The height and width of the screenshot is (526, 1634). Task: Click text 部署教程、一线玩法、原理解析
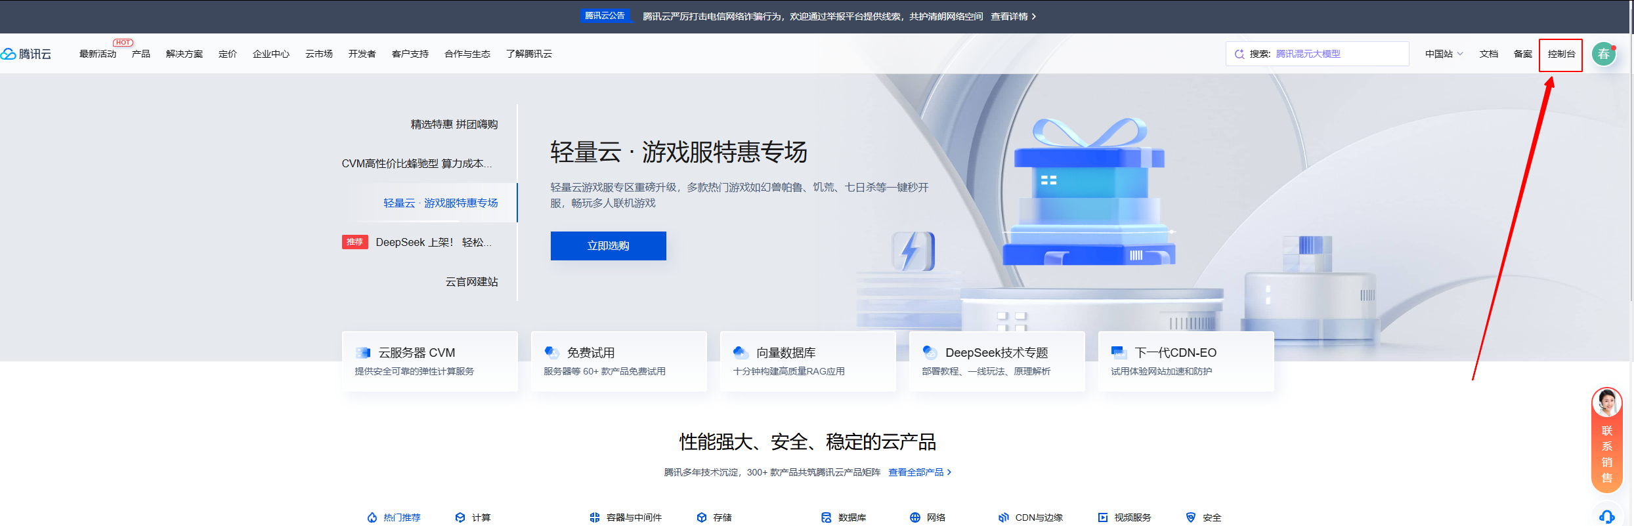[x=986, y=371]
